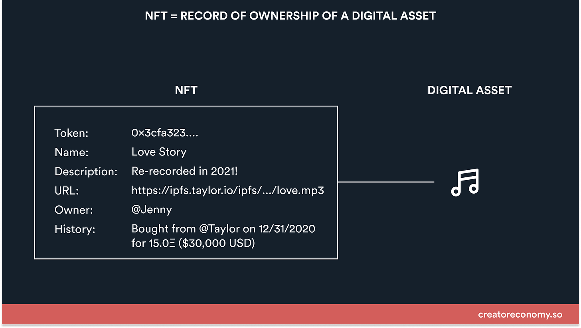Click the red footer bar

point(239,314)
